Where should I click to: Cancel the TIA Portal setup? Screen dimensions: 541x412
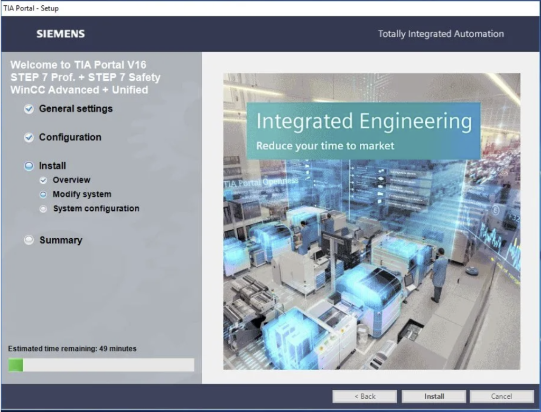(501, 396)
